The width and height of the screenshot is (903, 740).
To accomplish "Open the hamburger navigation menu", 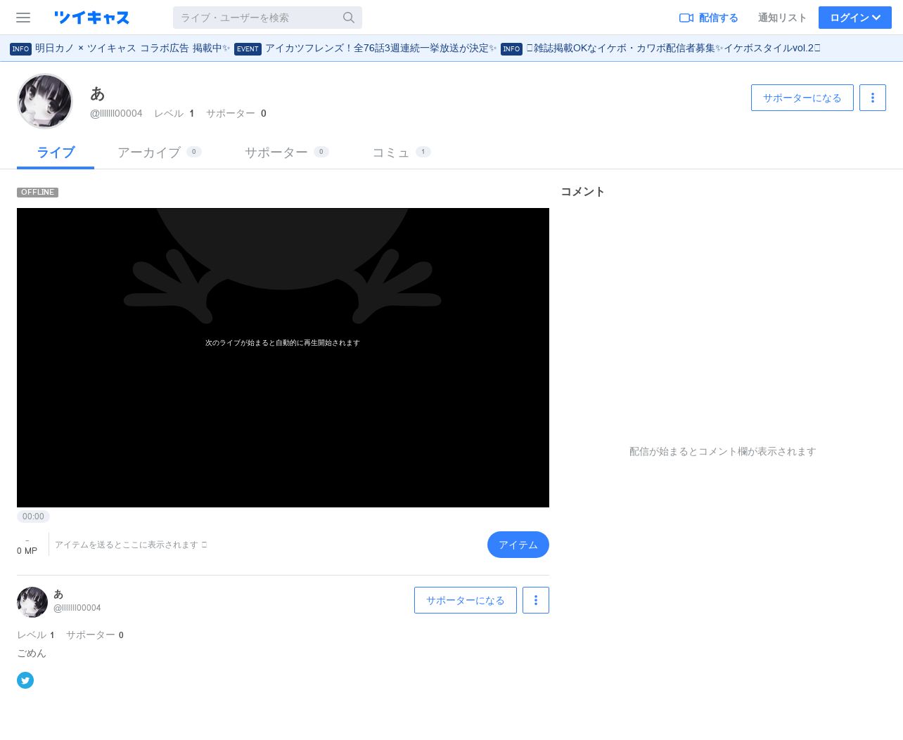I will tap(23, 18).
